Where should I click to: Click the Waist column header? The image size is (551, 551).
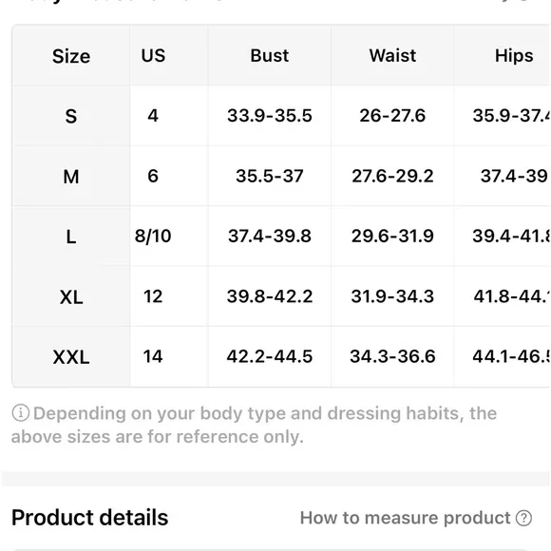tap(392, 55)
